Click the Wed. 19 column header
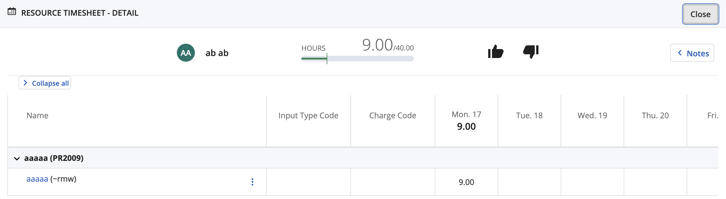The image size is (726, 199). [x=592, y=115]
